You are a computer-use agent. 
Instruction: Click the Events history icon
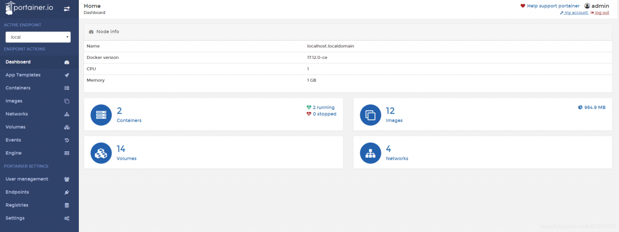(67, 140)
